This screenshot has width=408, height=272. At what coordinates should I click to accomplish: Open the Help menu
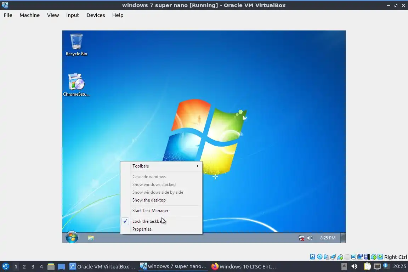coord(118,15)
